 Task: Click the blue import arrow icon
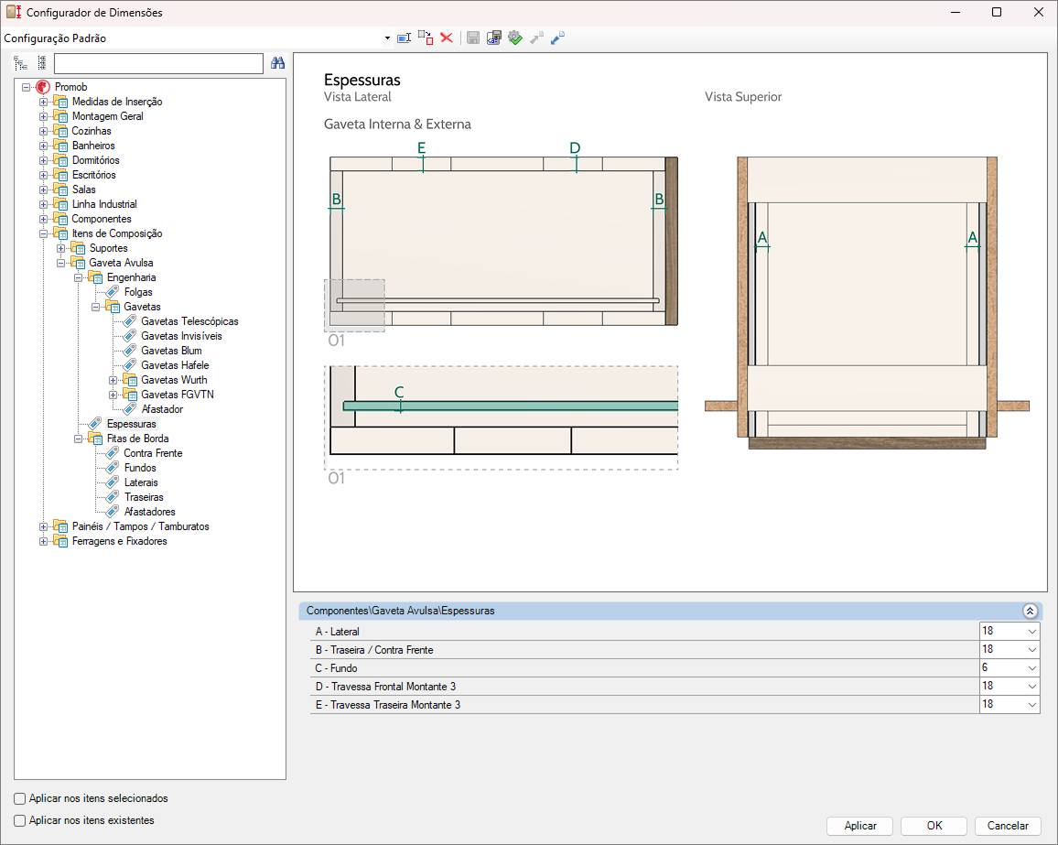click(557, 38)
